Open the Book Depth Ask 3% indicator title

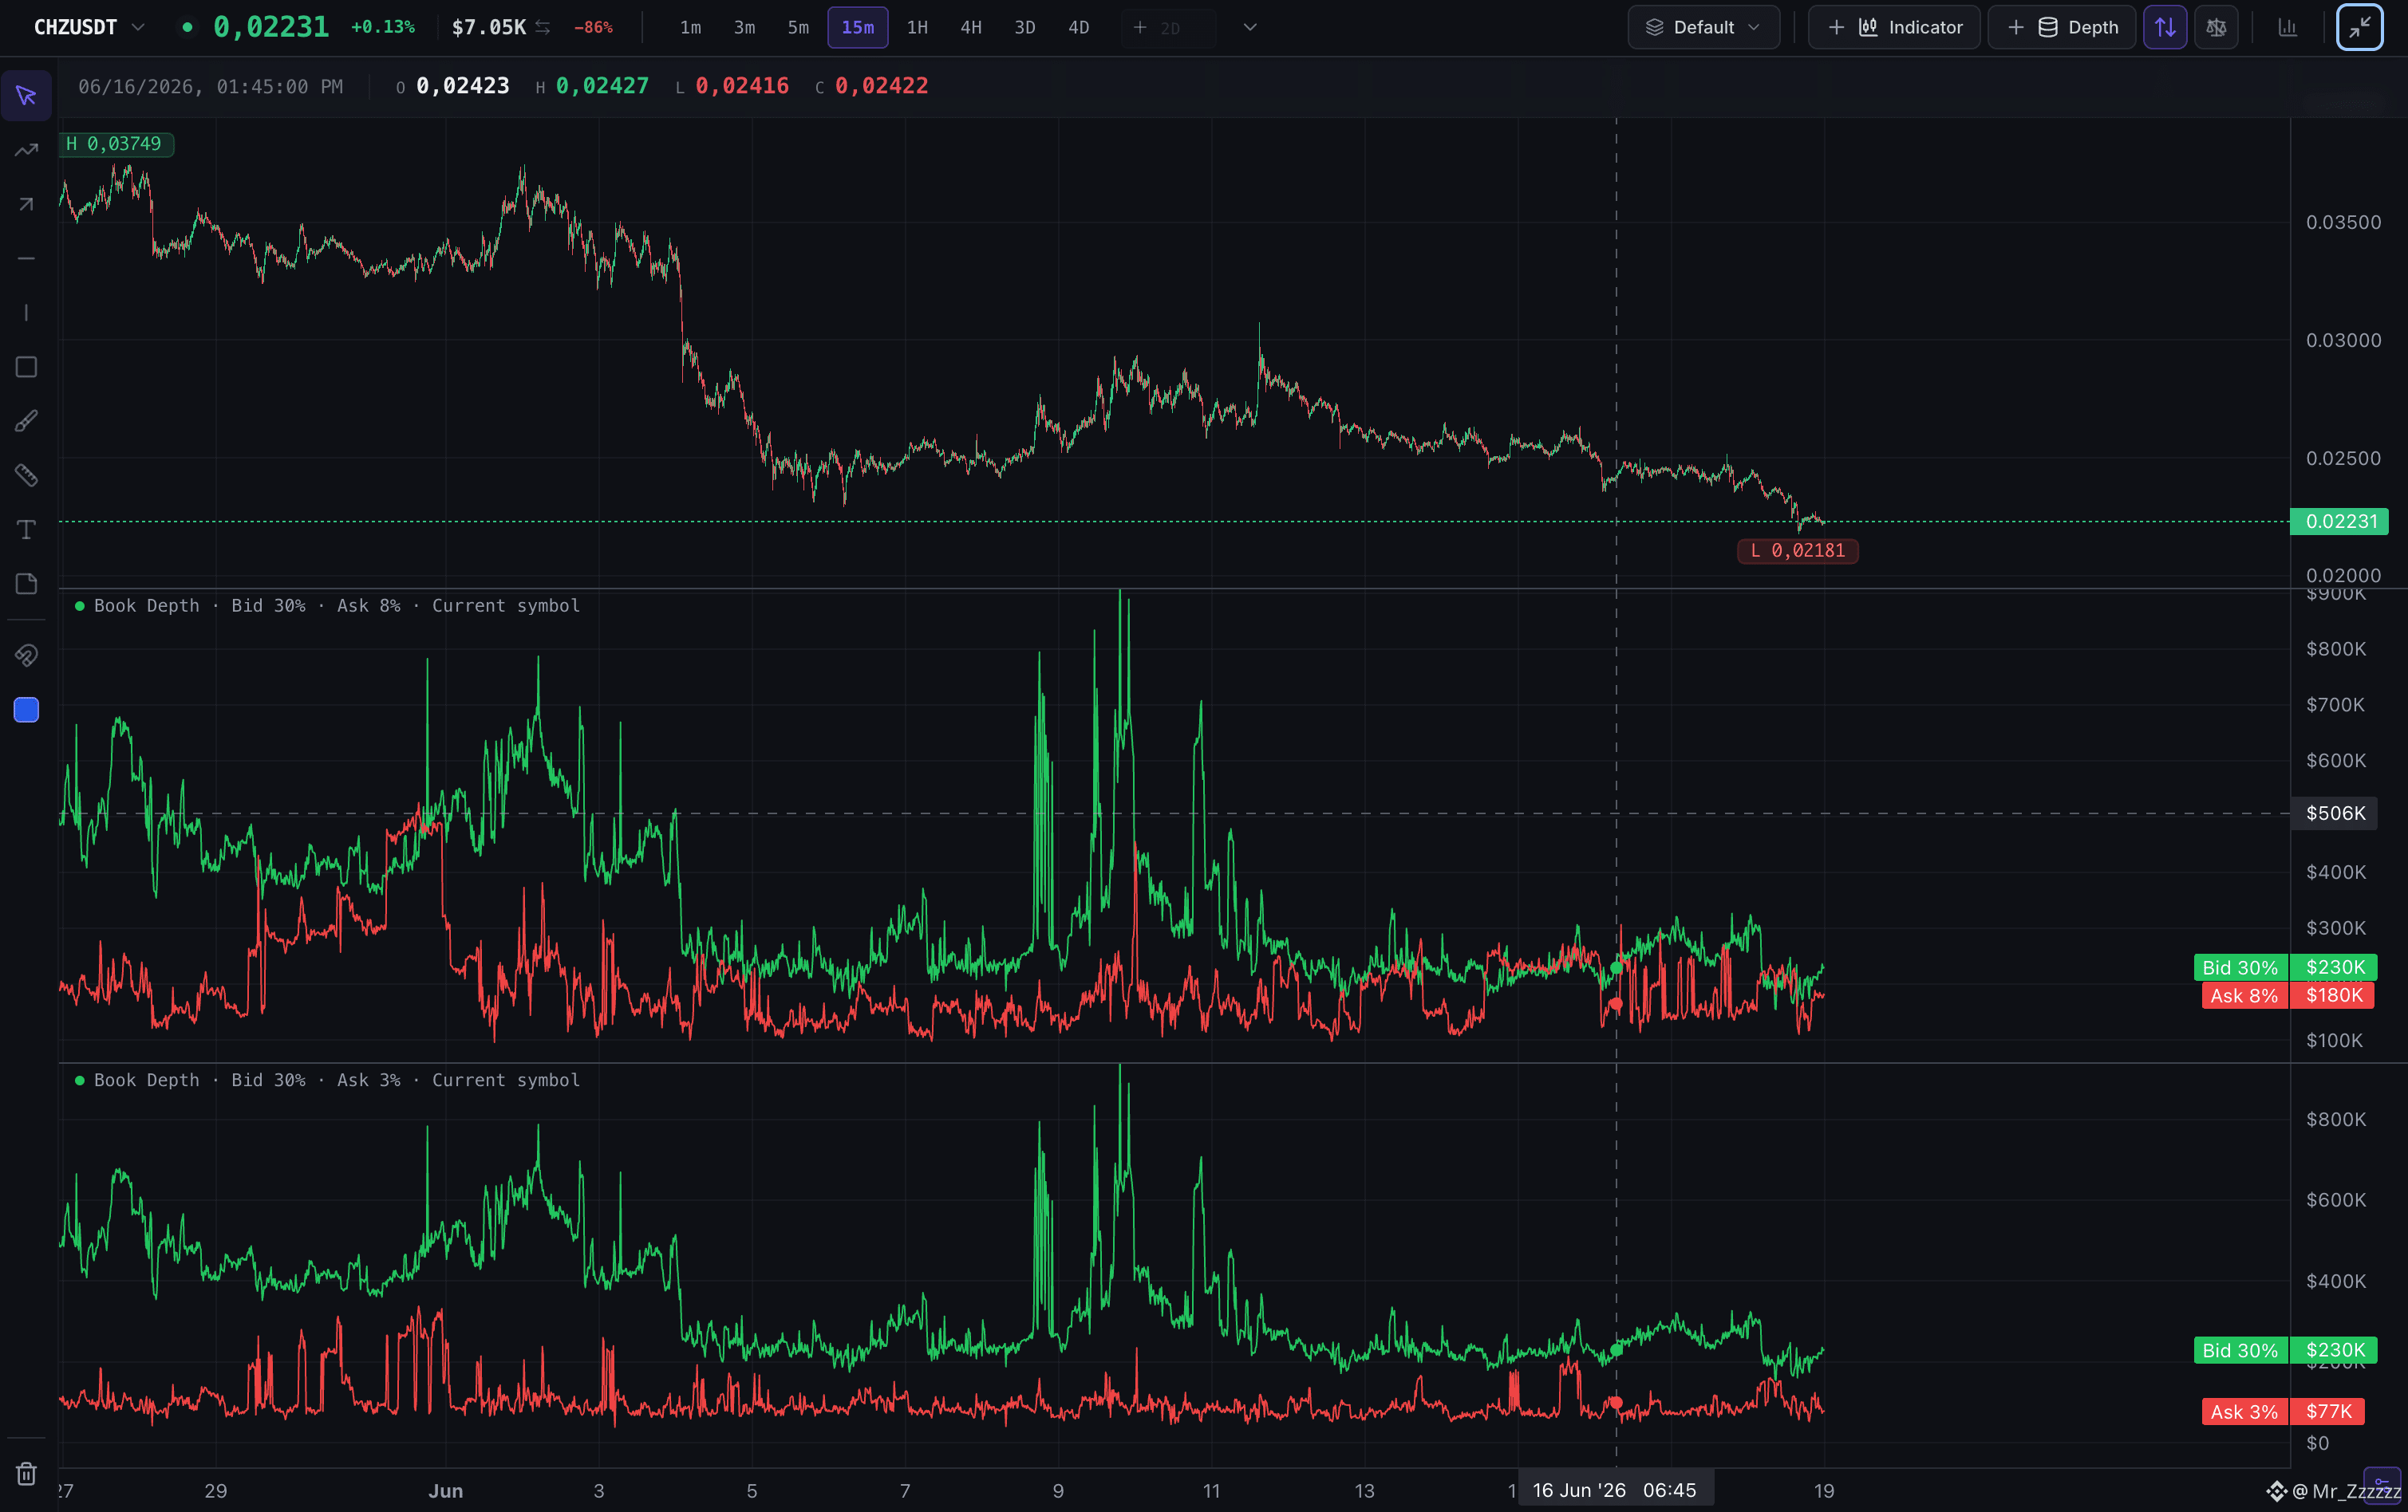(336, 1081)
